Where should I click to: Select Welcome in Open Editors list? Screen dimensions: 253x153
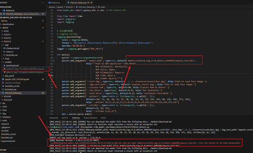pyautogui.click(x=10, y=11)
